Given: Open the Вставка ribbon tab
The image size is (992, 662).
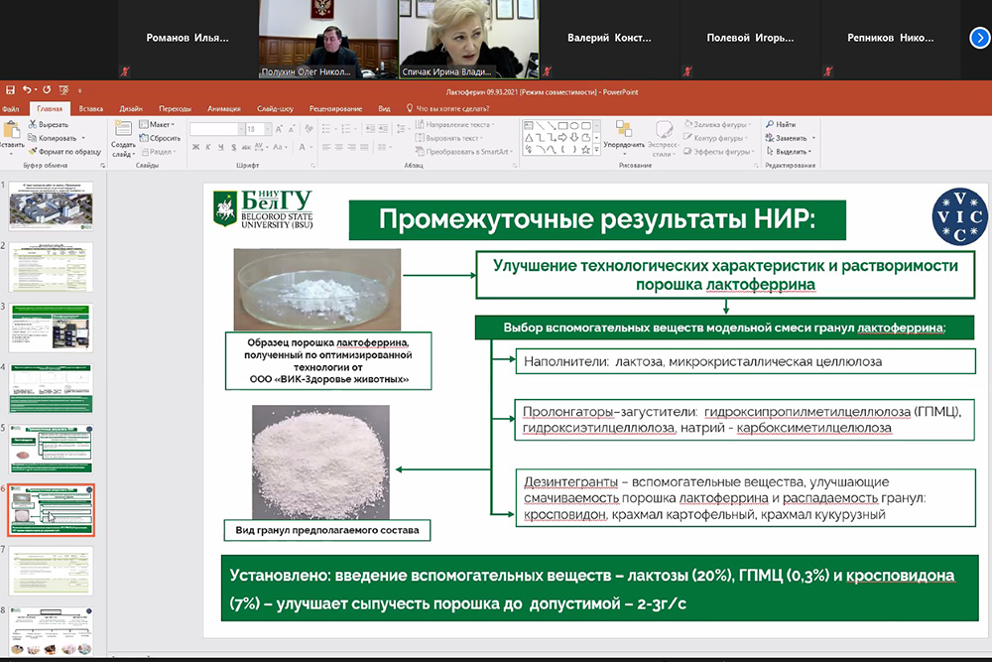Looking at the screenshot, I should tap(91, 108).
